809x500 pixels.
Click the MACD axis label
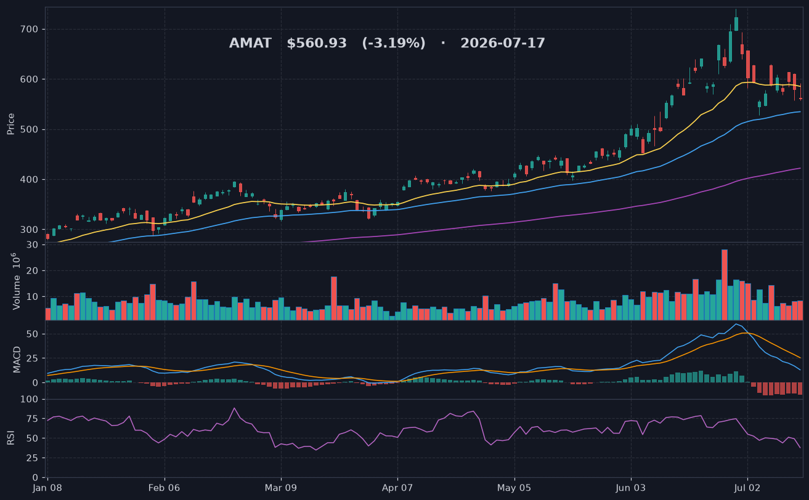click(x=17, y=359)
